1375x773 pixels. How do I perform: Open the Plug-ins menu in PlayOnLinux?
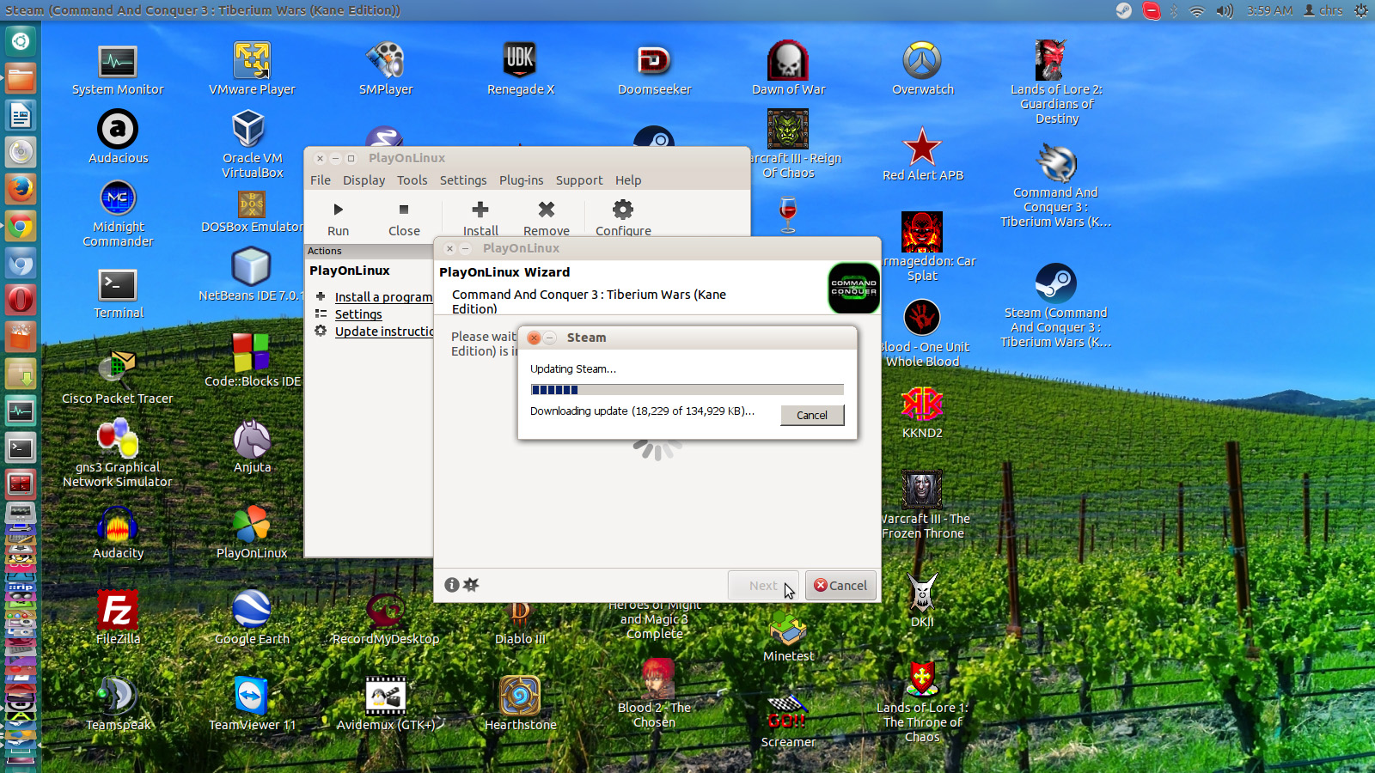click(x=521, y=180)
